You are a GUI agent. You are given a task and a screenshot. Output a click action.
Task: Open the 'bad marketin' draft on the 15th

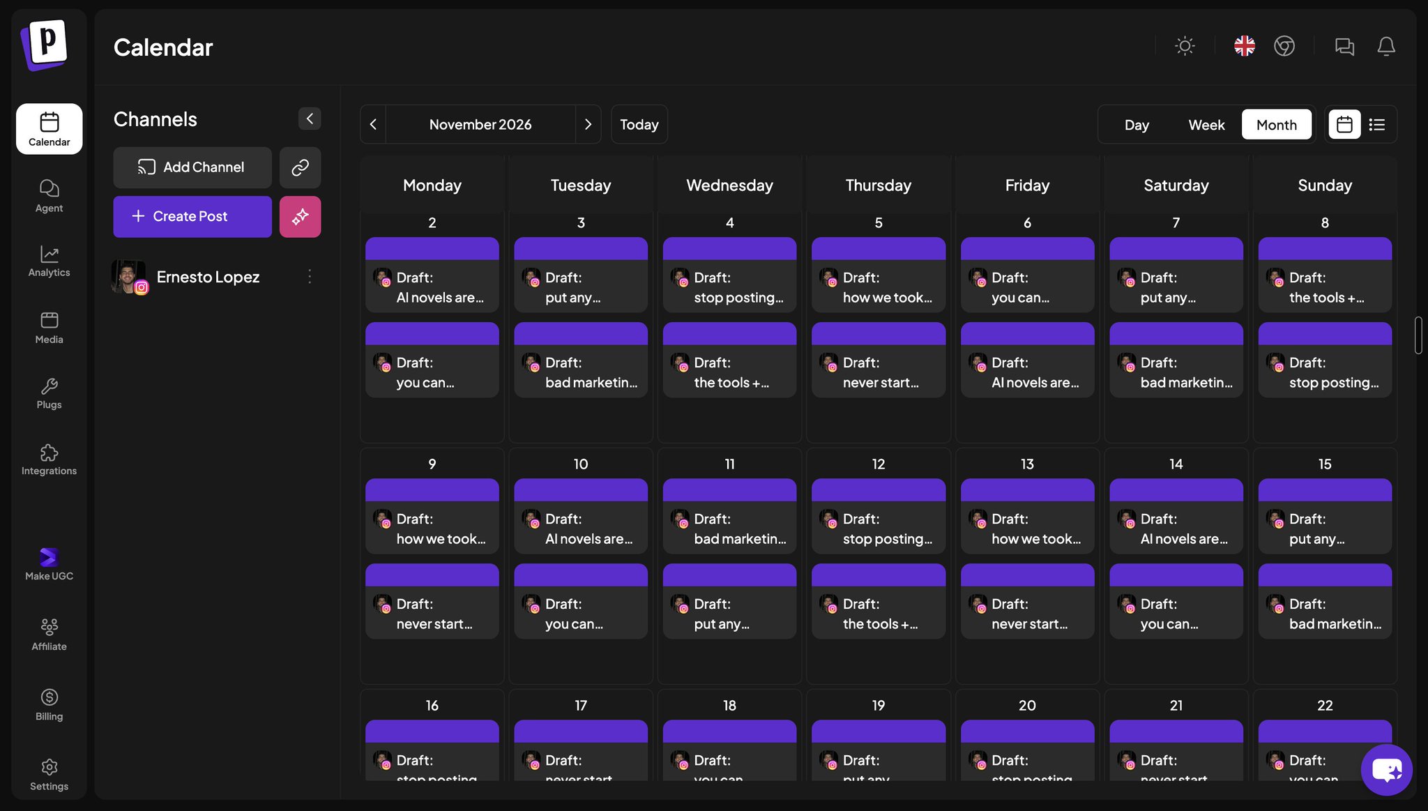click(x=1325, y=601)
